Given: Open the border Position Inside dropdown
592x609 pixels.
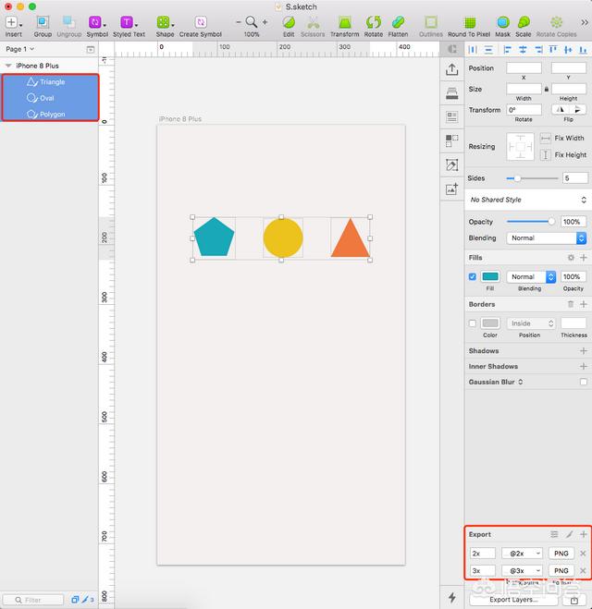Looking at the screenshot, I should [x=531, y=323].
